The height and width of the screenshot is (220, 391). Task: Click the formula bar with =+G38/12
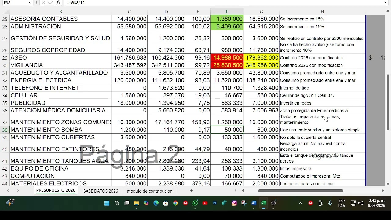point(223,3)
